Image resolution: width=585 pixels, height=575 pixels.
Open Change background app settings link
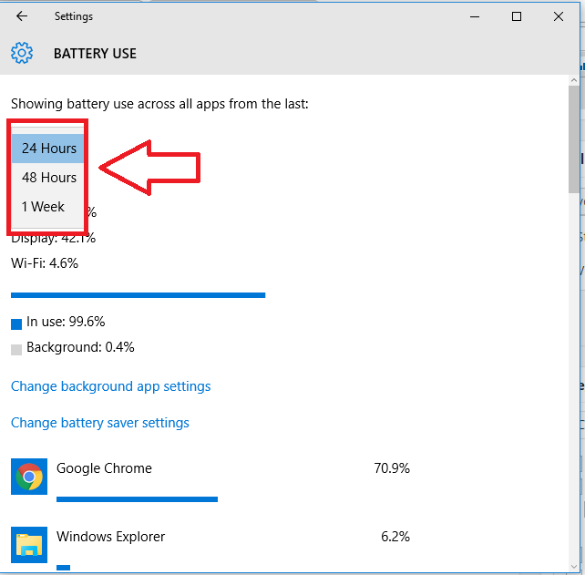click(x=111, y=386)
